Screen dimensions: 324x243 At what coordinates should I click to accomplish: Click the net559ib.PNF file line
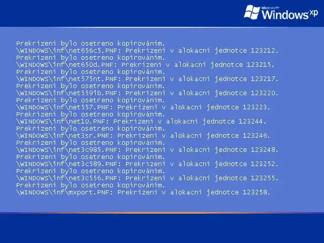[x=147, y=93]
